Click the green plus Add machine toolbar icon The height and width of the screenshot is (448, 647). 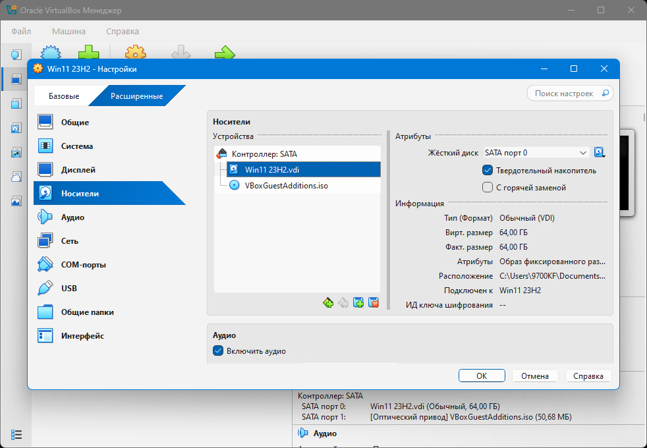click(x=89, y=52)
